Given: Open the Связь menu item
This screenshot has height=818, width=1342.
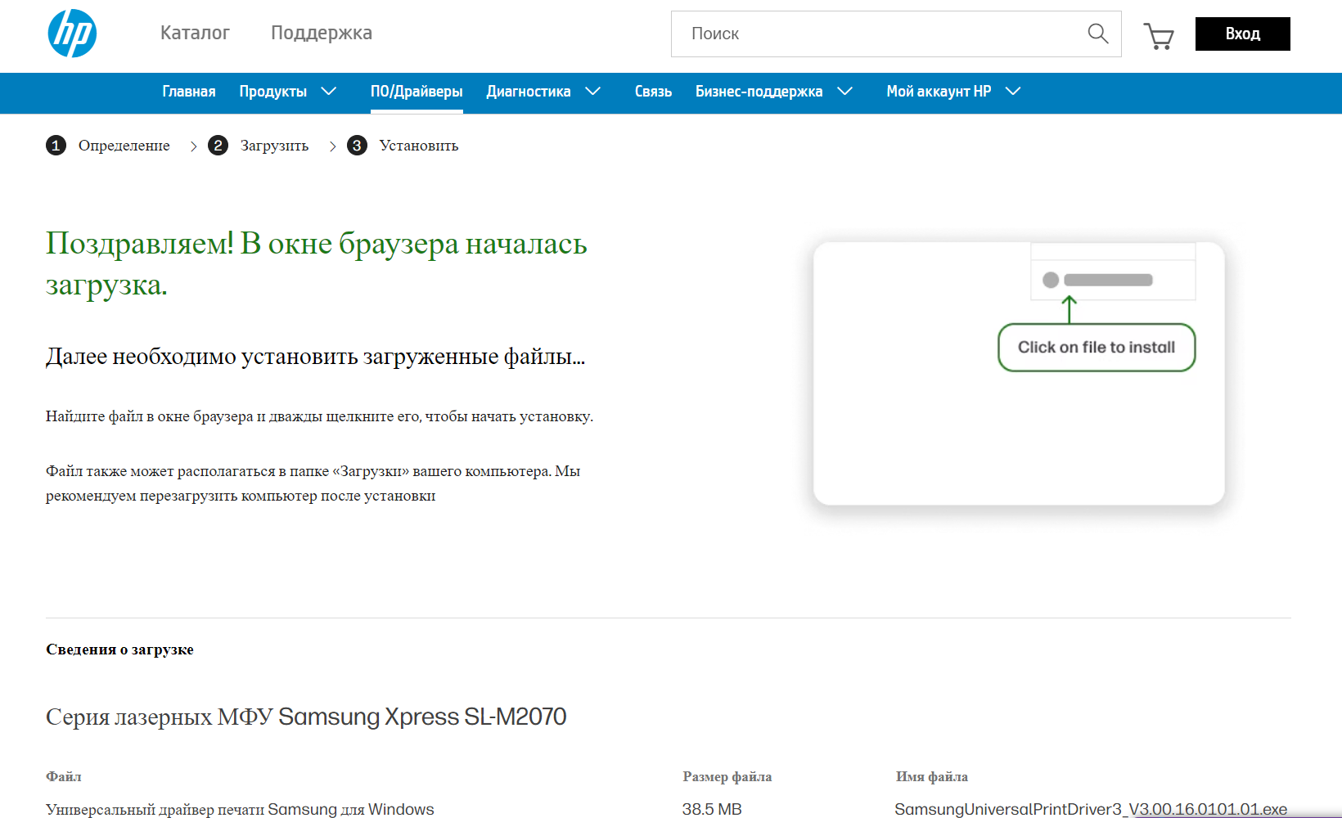Looking at the screenshot, I should point(653,92).
